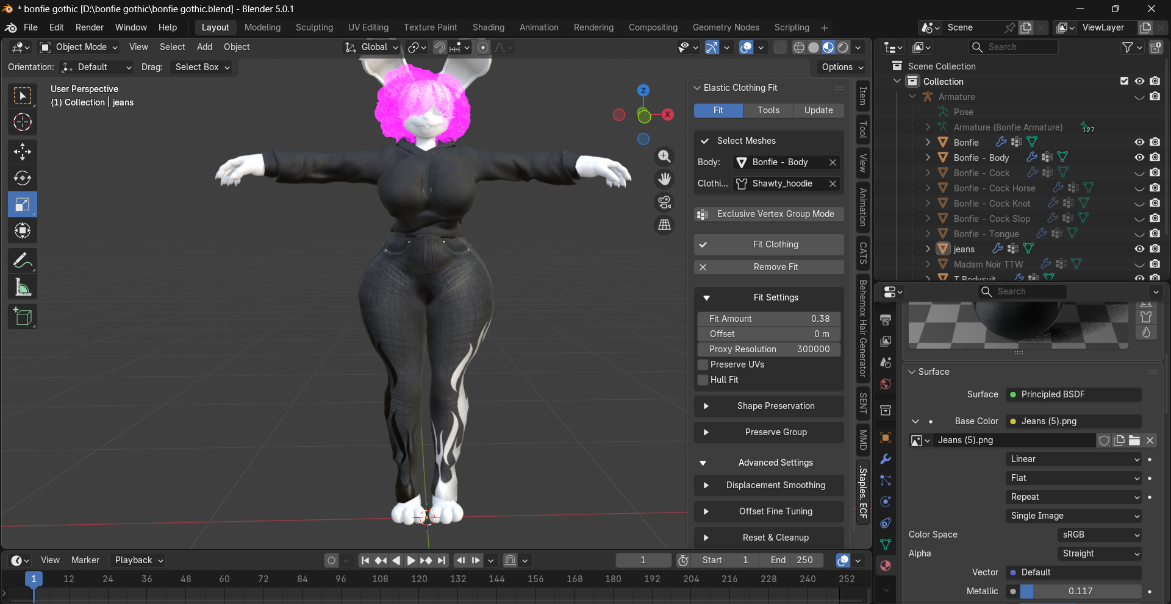Select the Move tool in the toolbar

(23, 151)
